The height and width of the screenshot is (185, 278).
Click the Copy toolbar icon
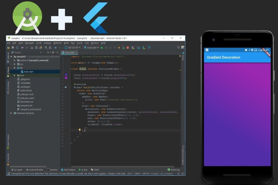[x=36, y=48]
